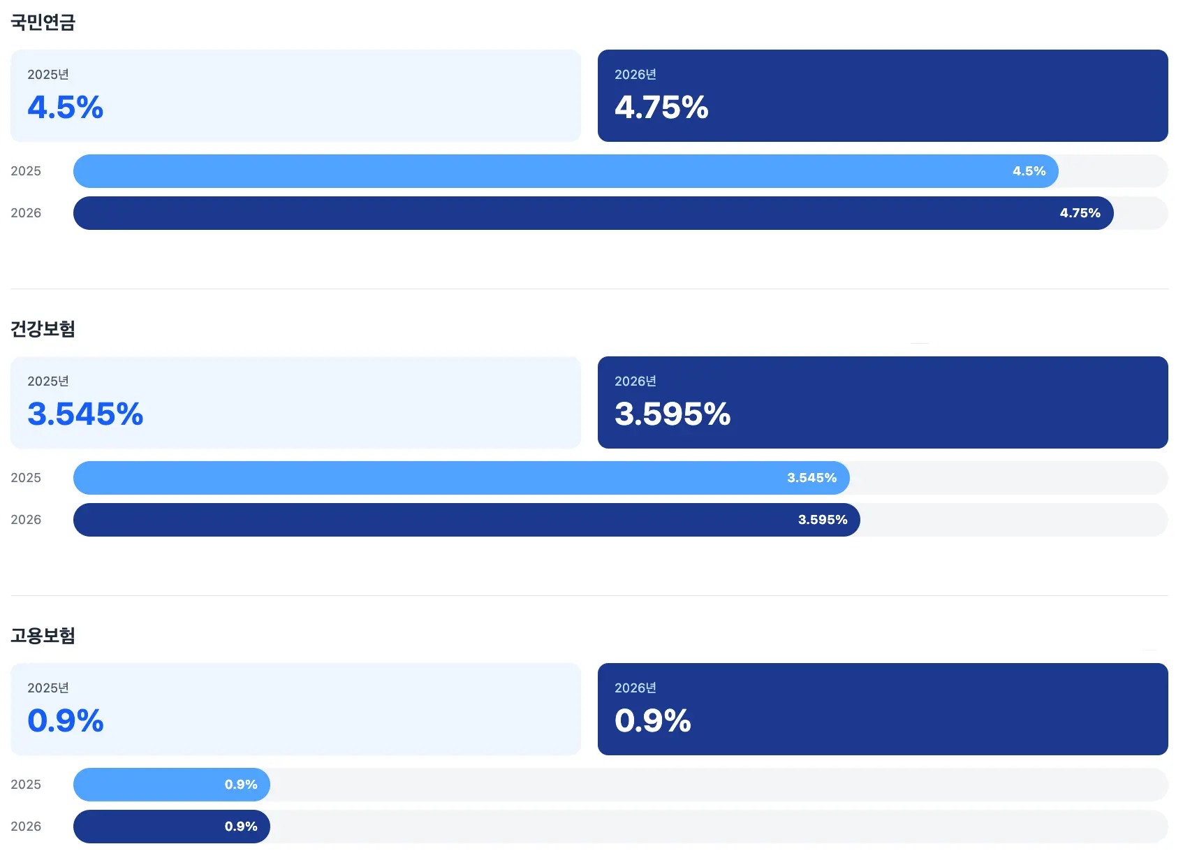Screen dimensions: 1183x858
Task: Click the dark blue 4.75% progress bar
Action: click(593, 213)
